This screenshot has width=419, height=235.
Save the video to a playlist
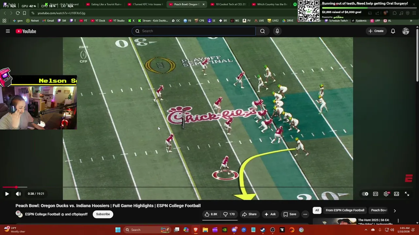tap(290, 214)
